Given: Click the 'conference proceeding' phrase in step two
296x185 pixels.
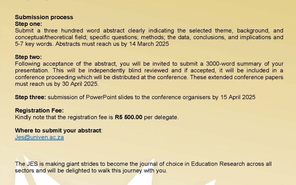Looking at the screenshot, I should [x=45, y=77].
